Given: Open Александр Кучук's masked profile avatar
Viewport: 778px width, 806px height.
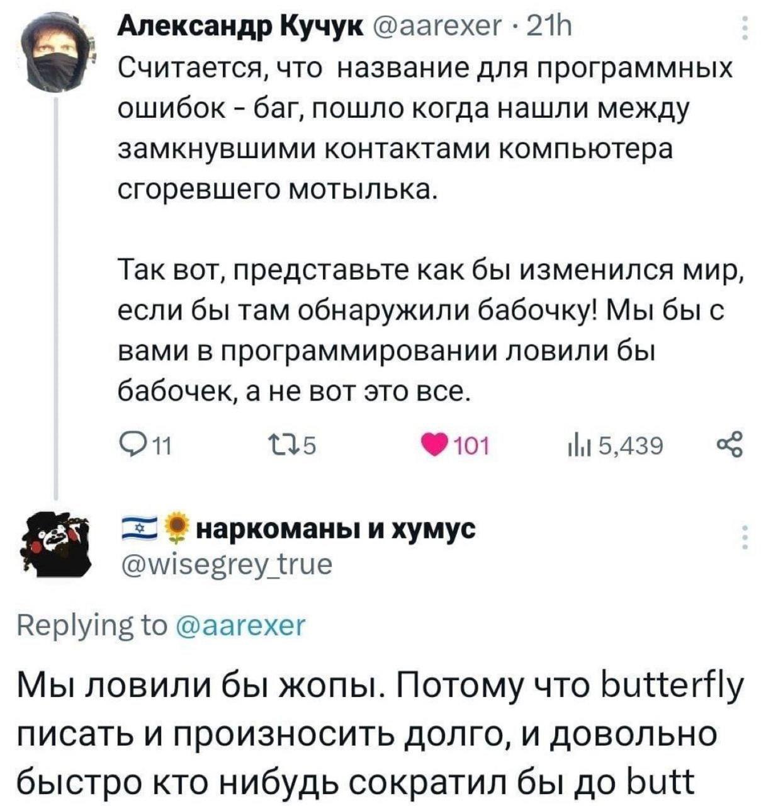Looking at the screenshot, I should coord(56,54).
